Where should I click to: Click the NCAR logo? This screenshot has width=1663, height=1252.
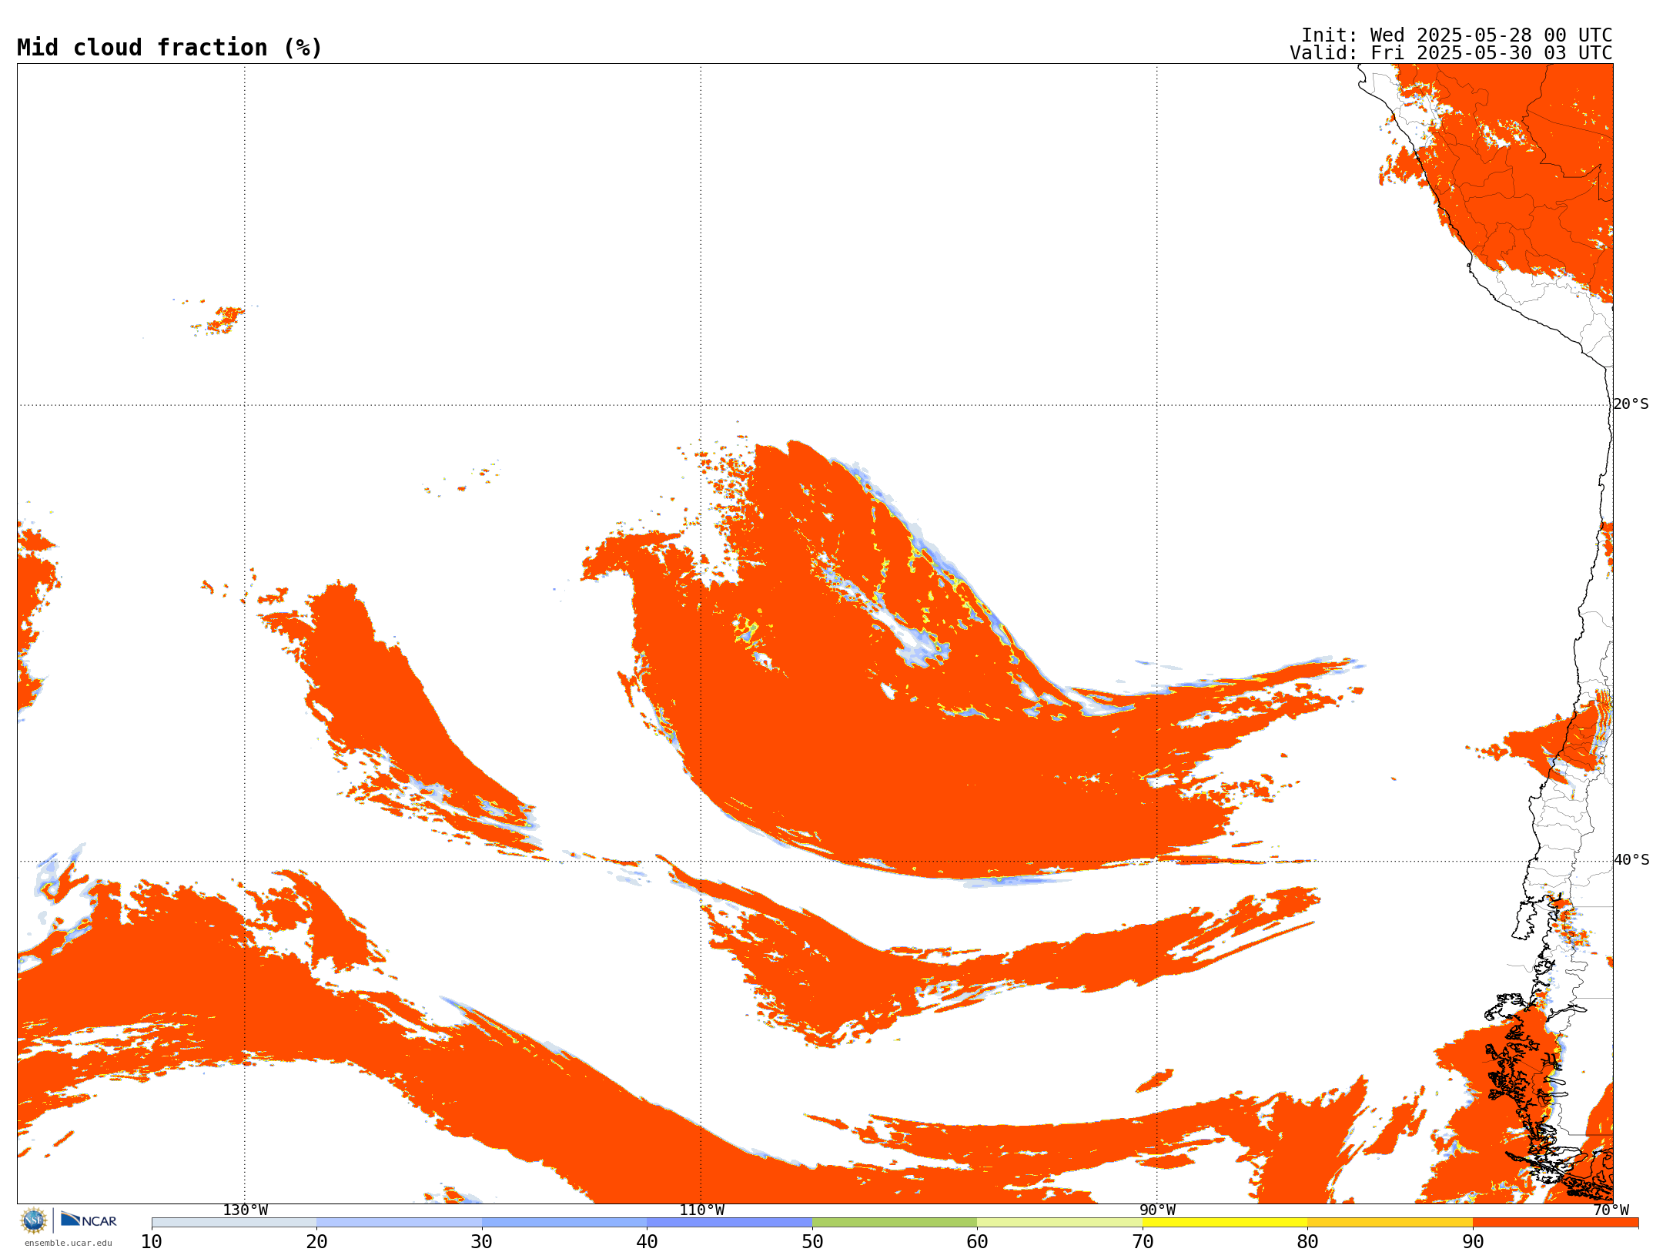(x=89, y=1220)
